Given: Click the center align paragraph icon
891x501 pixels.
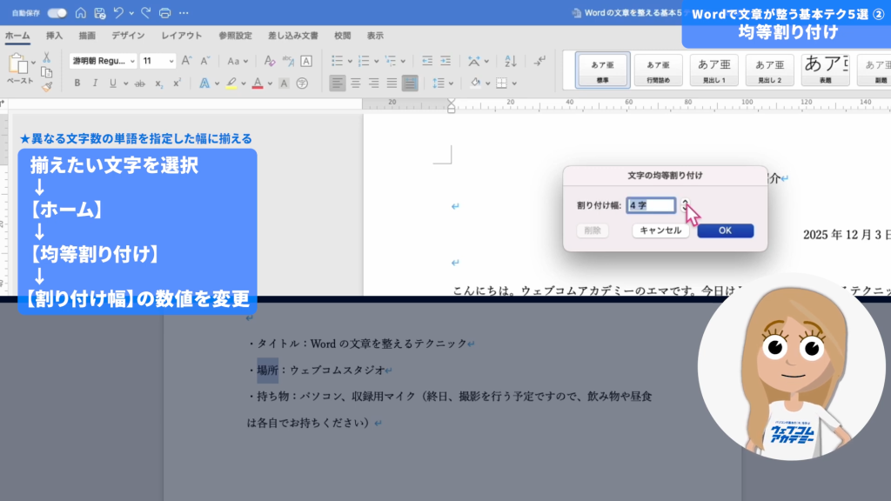Looking at the screenshot, I should 355,83.
